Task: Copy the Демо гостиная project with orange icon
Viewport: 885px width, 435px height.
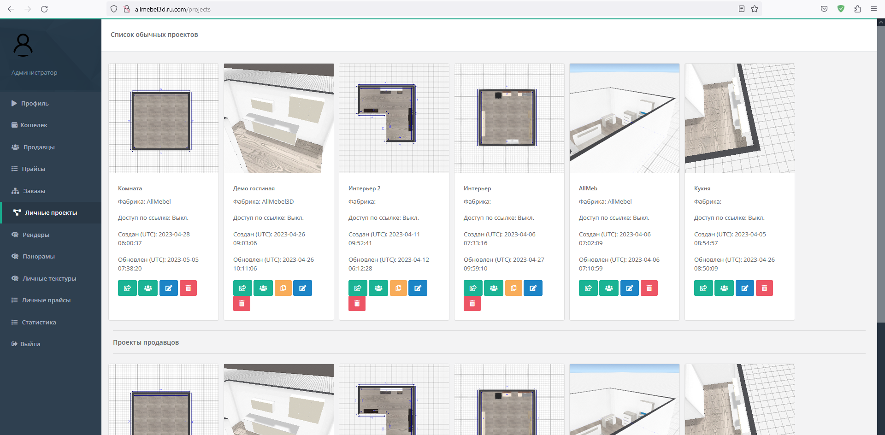Action: click(283, 288)
